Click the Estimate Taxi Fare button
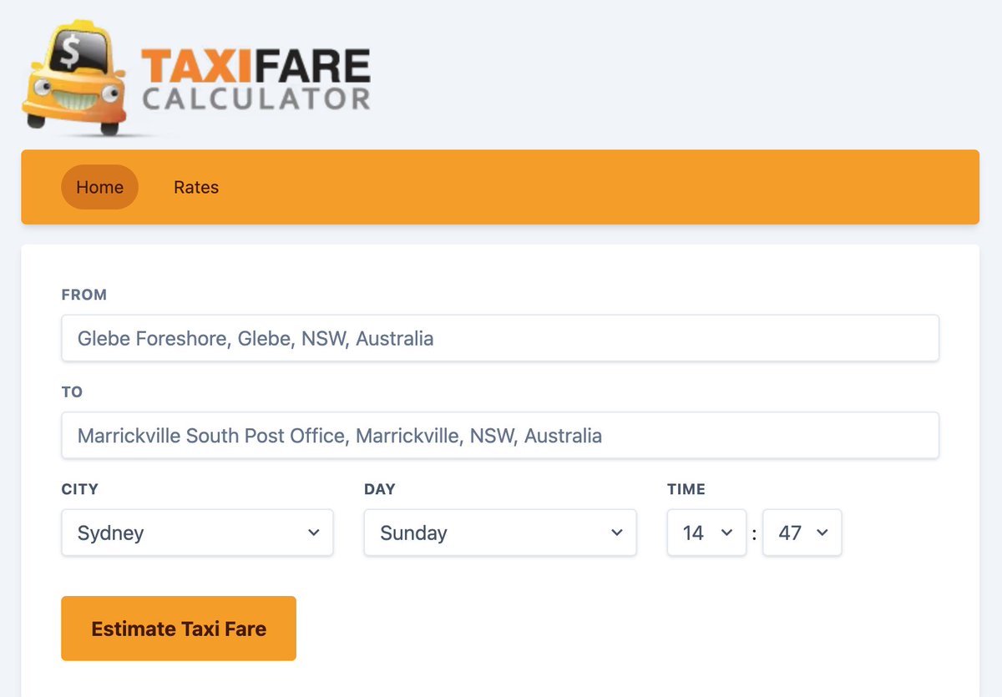Image resolution: width=1002 pixels, height=697 pixels. 179,629
